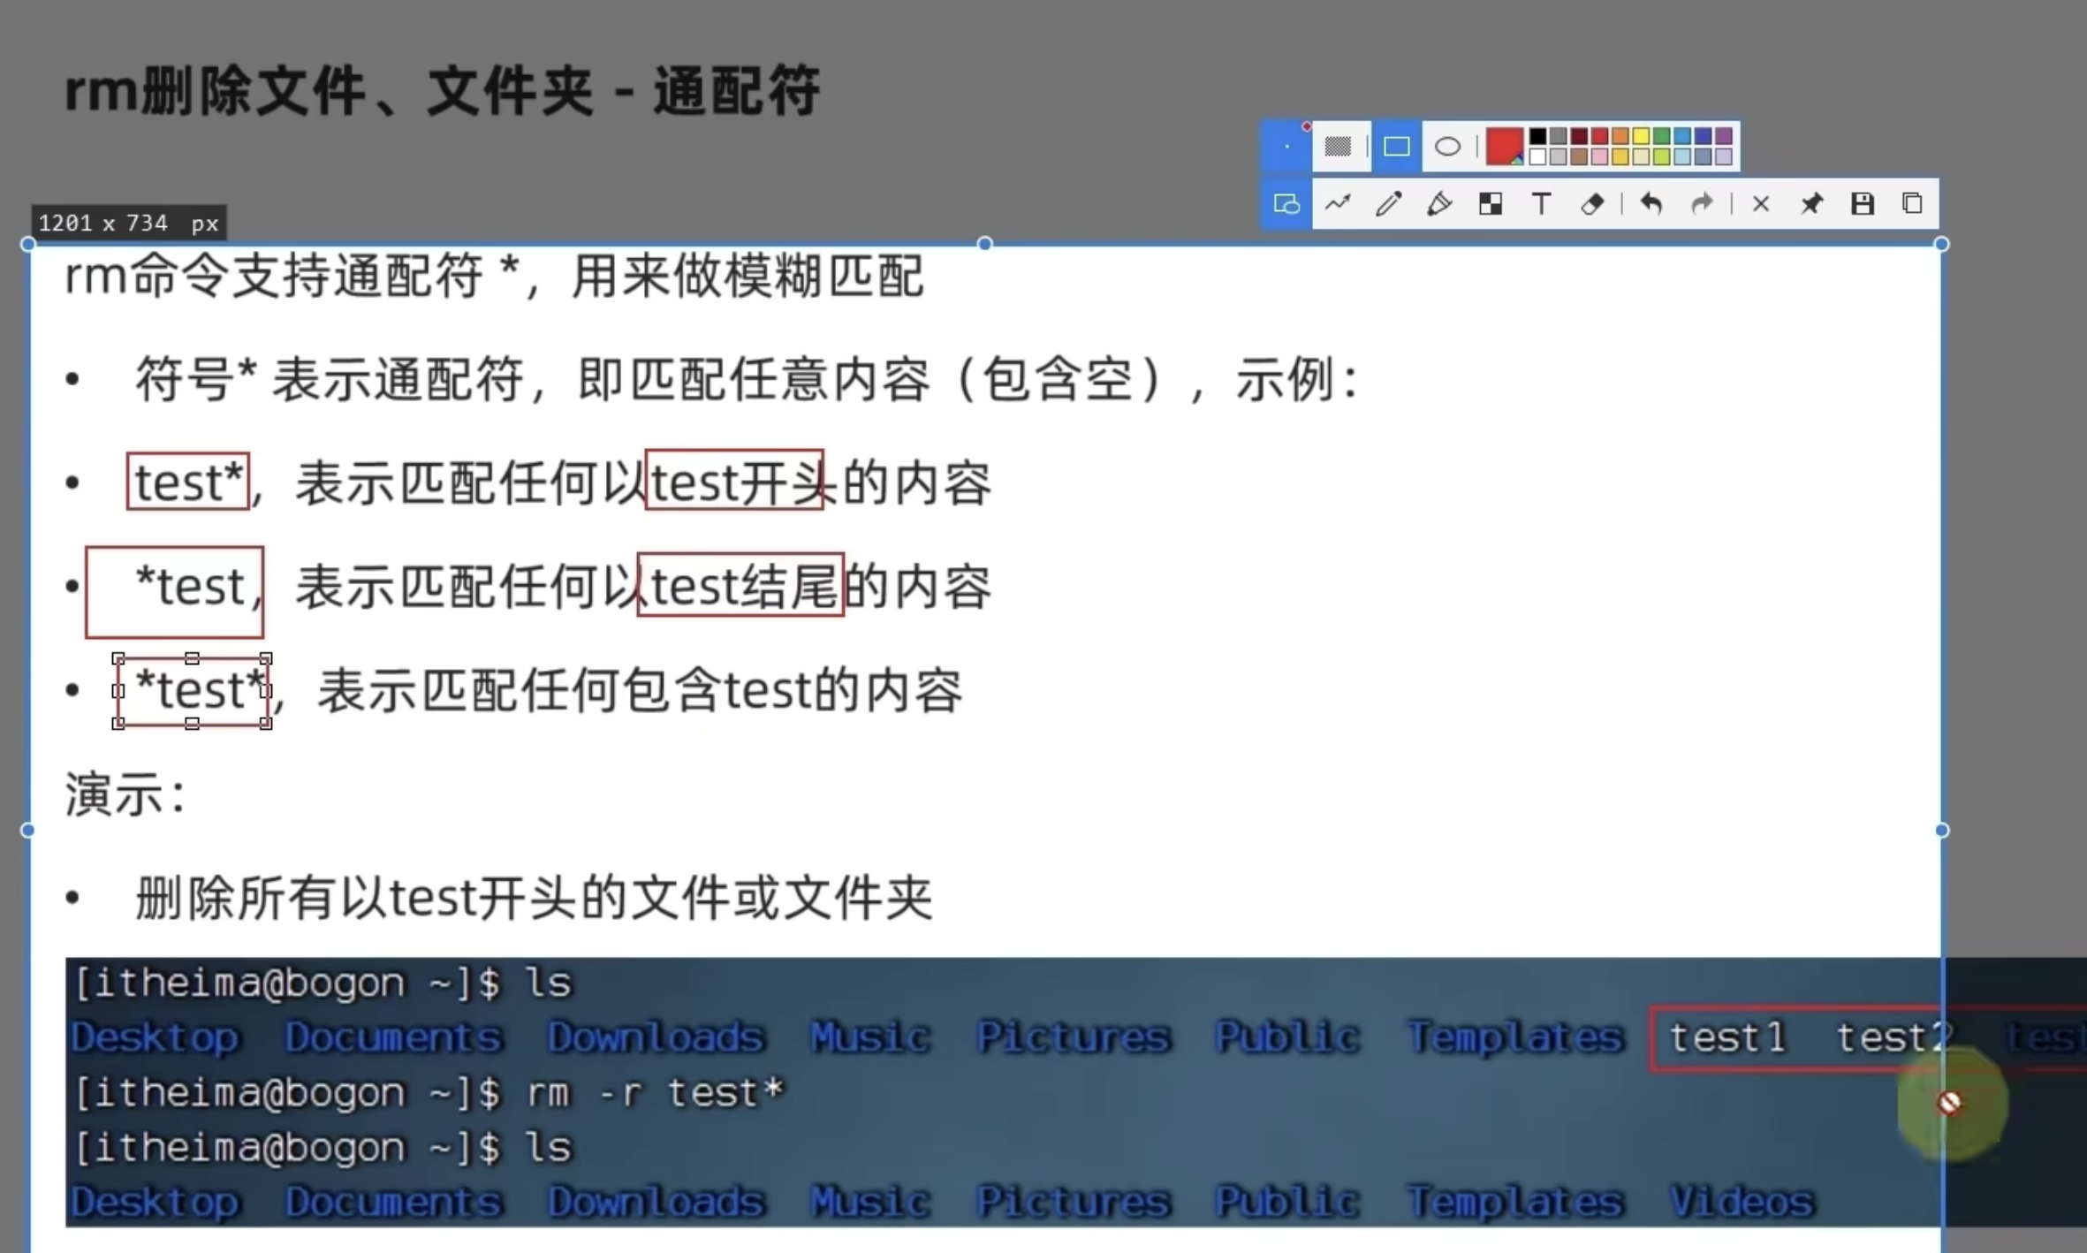Click the 演示: heading
This screenshot has width=2087, height=1253.
(125, 794)
